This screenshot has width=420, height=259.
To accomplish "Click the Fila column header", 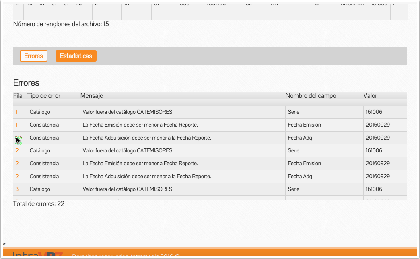I will pyautogui.click(x=18, y=96).
